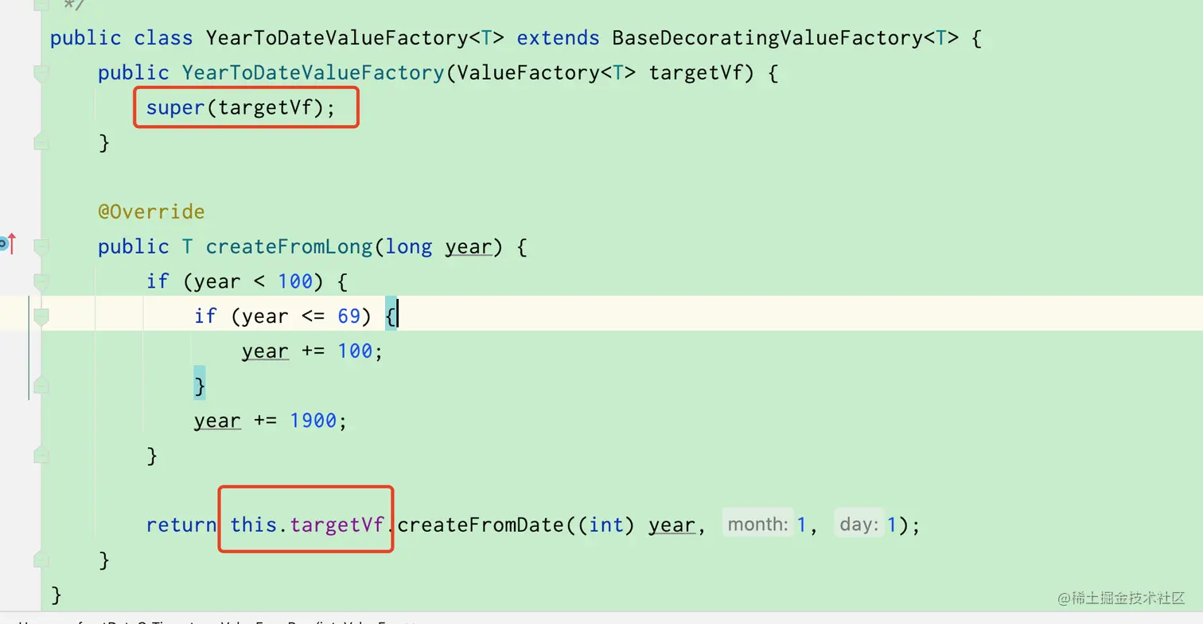Click the number 69 in the condition
The height and width of the screenshot is (624, 1203).
coord(348,316)
